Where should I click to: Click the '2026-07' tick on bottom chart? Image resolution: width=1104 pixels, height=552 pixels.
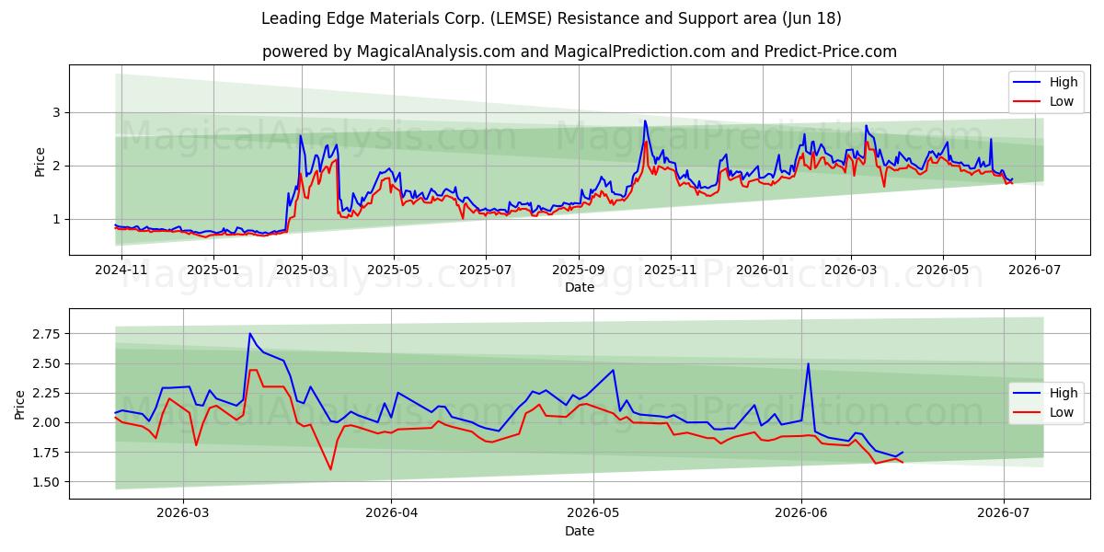(x=1004, y=513)
